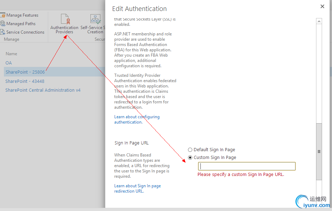Focus the custom sign in URL field
Viewport: 332px width, 211px height.
pyautogui.click(x=247, y=166)
